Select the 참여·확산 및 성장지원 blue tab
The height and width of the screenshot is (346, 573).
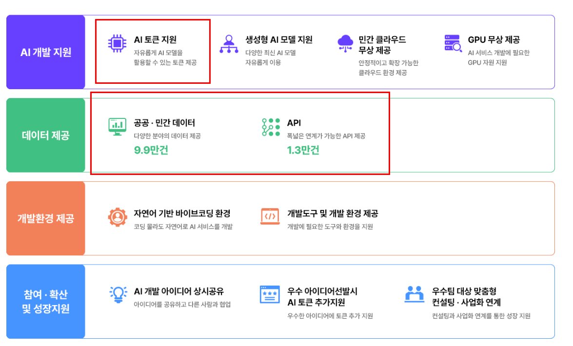[x=46, y=302]
